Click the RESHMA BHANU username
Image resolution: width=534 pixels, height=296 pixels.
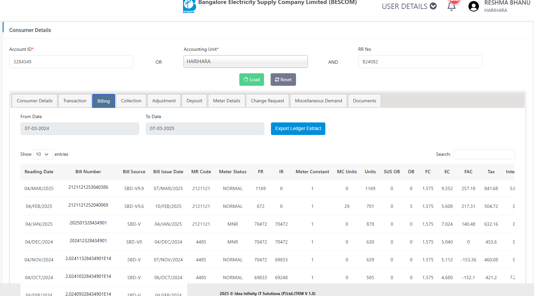(507, 3)
